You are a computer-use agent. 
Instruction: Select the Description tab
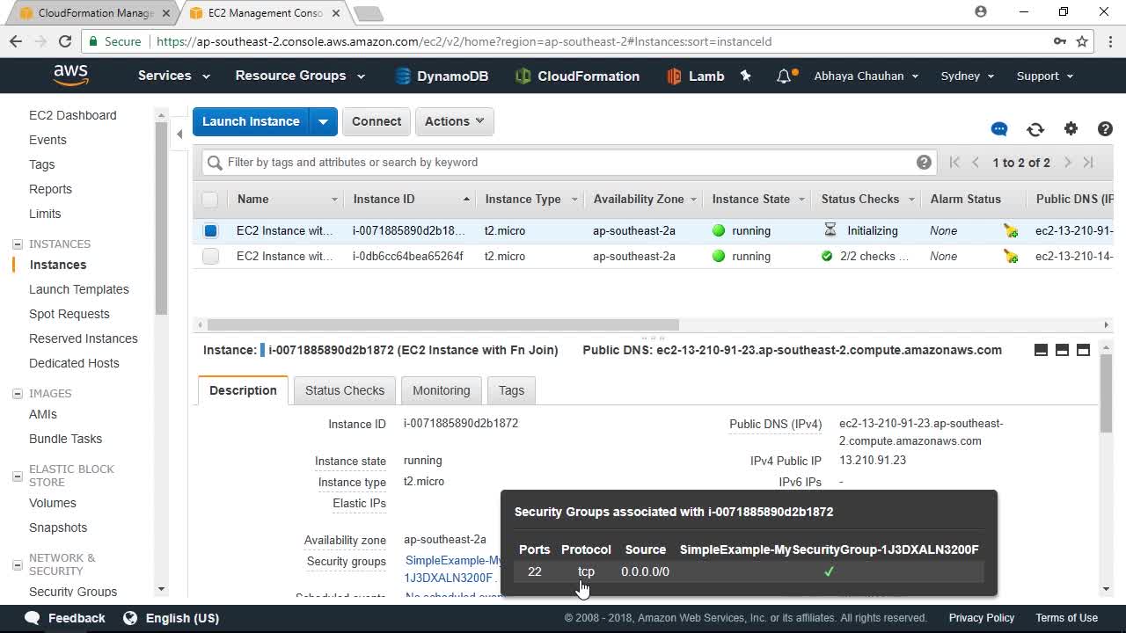(x=243, y=390)
